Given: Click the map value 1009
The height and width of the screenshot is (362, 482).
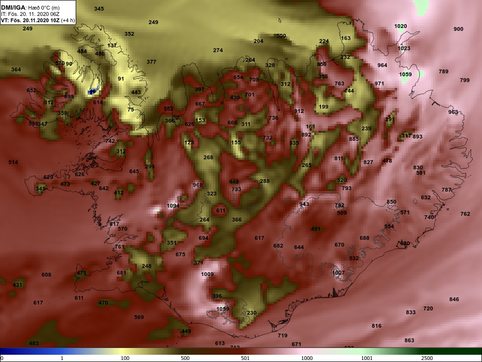Looking at the screenshot, I should (207, 274).
